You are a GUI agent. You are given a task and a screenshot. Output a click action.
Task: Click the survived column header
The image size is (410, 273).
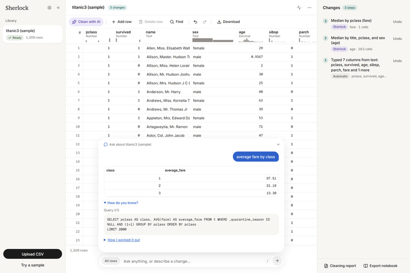tap(128, 36)
